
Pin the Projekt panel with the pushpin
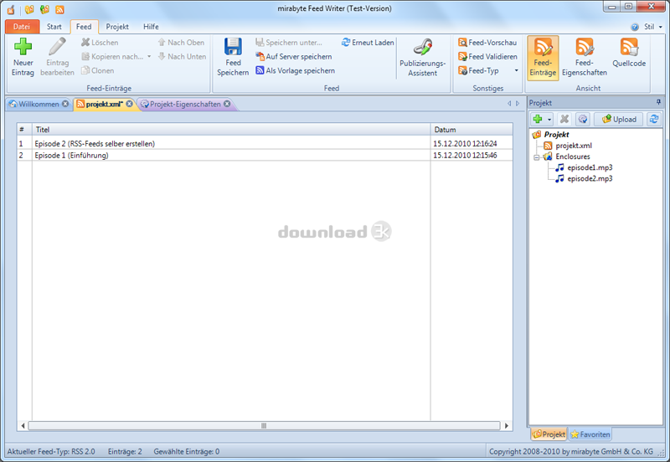[658, 102]
